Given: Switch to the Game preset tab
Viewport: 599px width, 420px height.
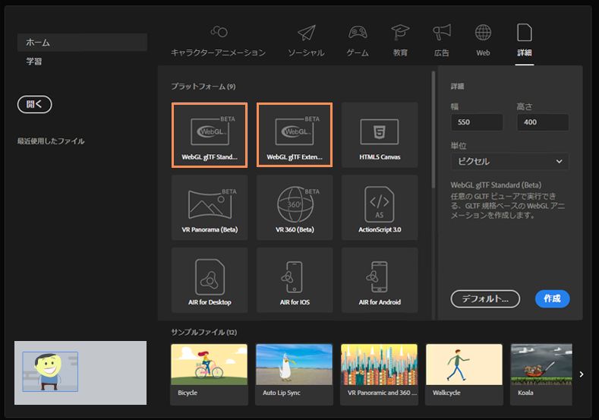Looking at the screenshot, I should pyautogui.click(x=358, y=41).
